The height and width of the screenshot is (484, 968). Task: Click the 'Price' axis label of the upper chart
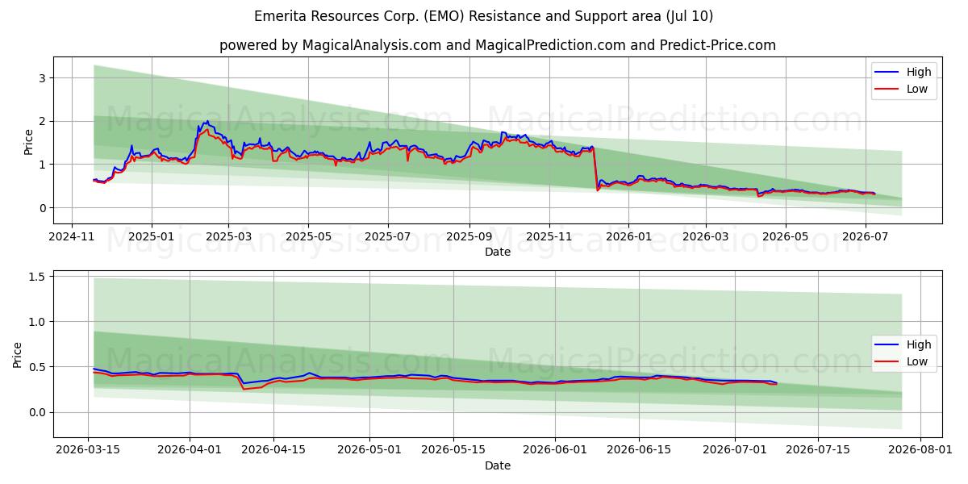(29, 141)
